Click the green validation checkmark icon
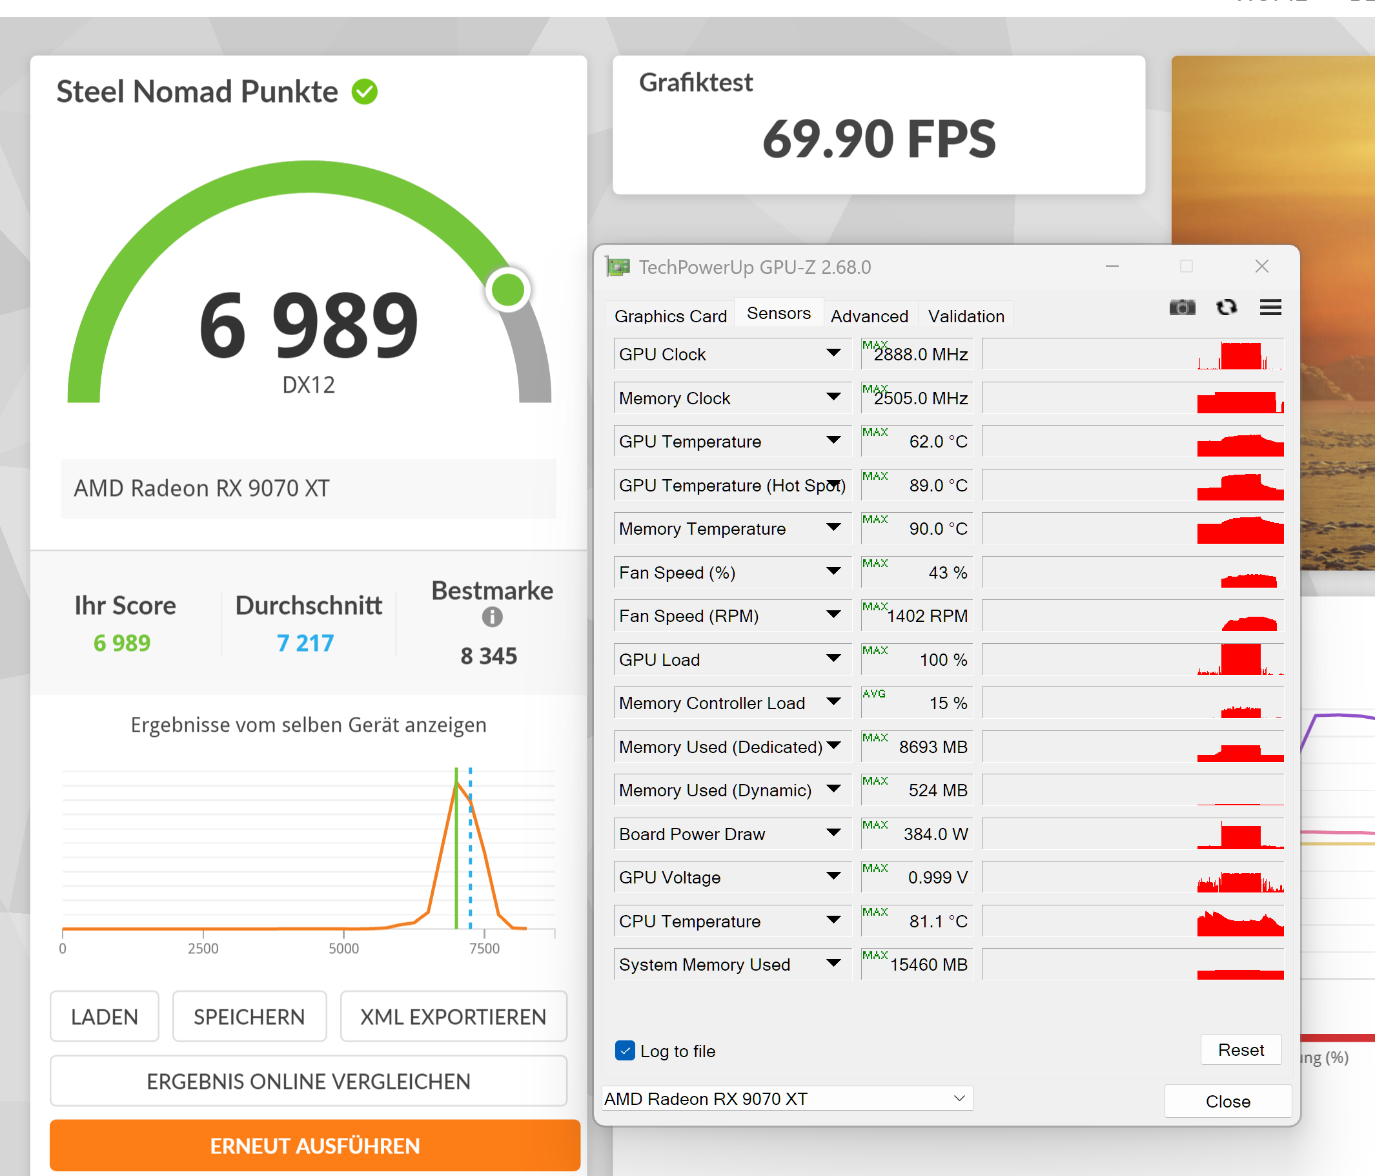 (364, 92)
